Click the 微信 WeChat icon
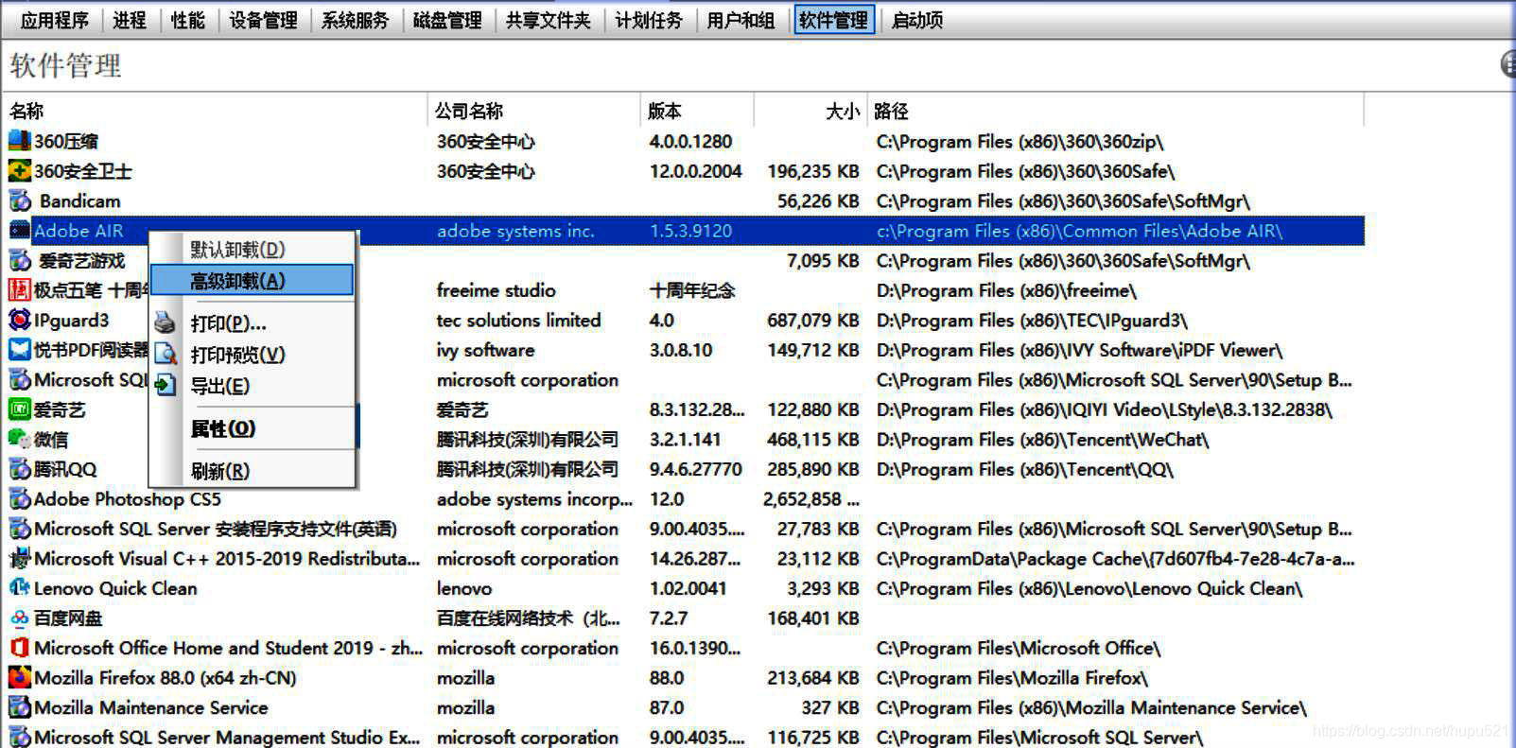The image size is (1516, 748). tap(19, 440)
